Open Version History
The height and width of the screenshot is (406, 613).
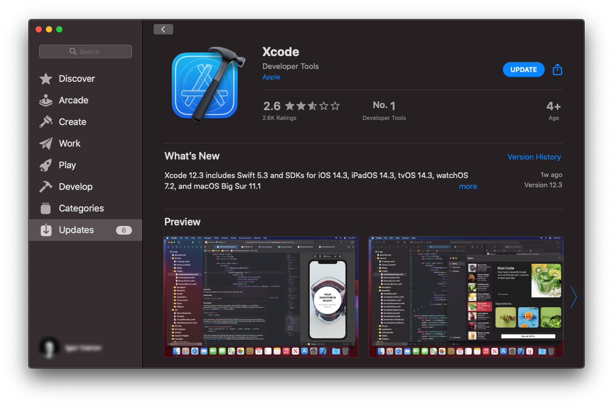(x=534, y=156)
